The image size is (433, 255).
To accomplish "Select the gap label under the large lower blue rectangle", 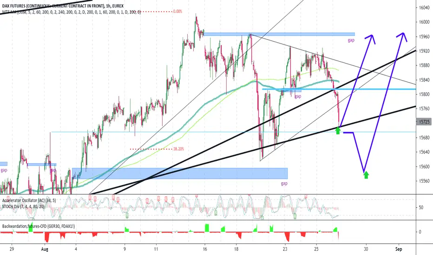I will [x=284, y=184].
